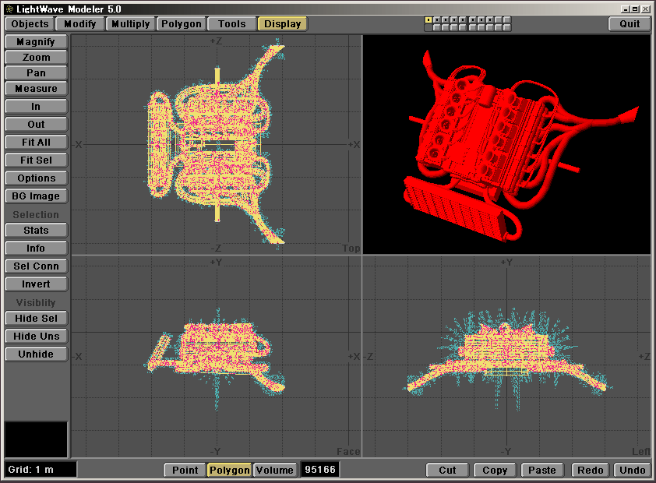This screenshot has width=656, height=483.
Task: Switch to the Modify tab
Action: pyautogui.click(x=80, y=23)
